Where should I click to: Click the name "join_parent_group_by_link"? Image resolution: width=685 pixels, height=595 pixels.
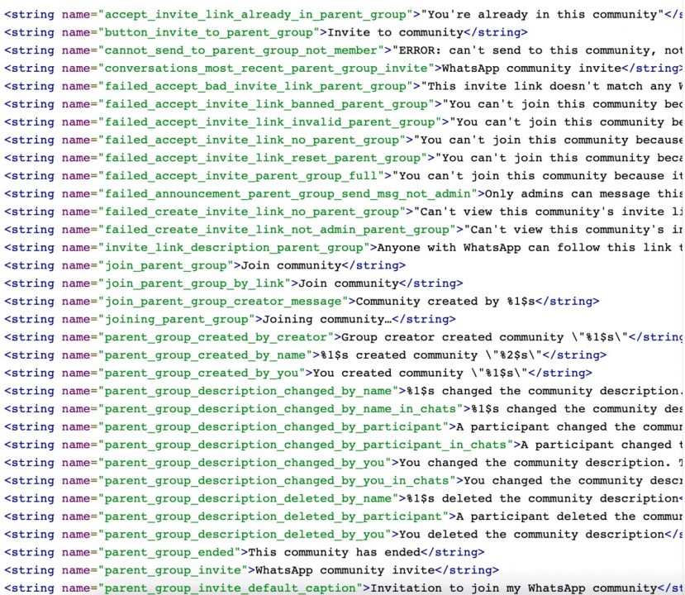[194, 283]
